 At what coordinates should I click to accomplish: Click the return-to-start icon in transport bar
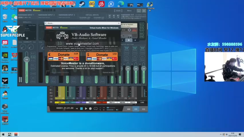pos(77,108)
